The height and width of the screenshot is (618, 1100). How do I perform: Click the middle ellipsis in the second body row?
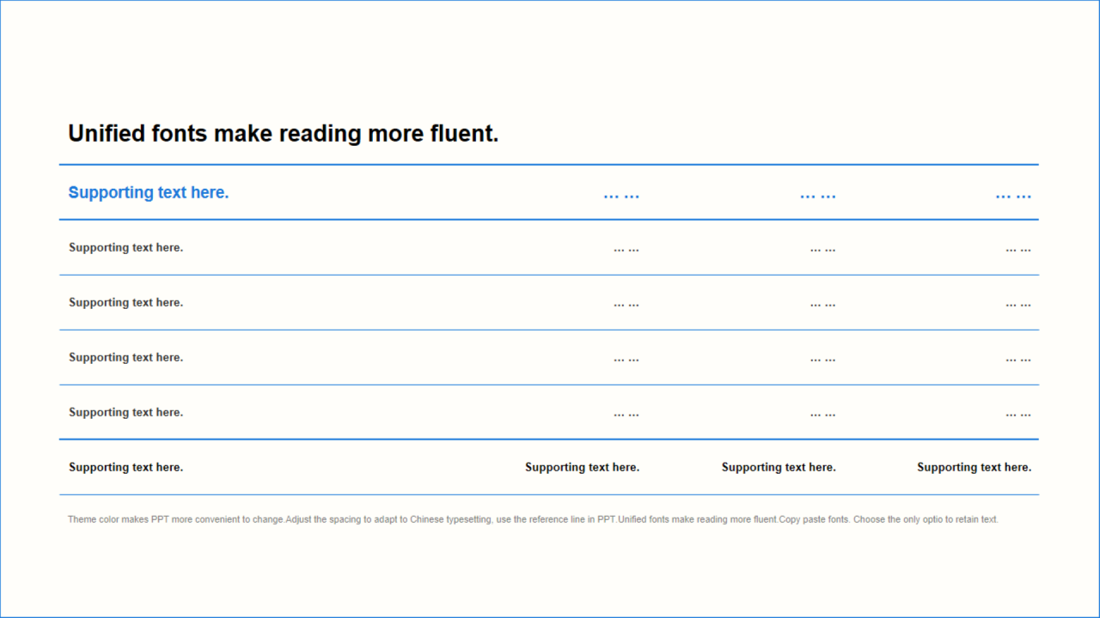(822, 304)
